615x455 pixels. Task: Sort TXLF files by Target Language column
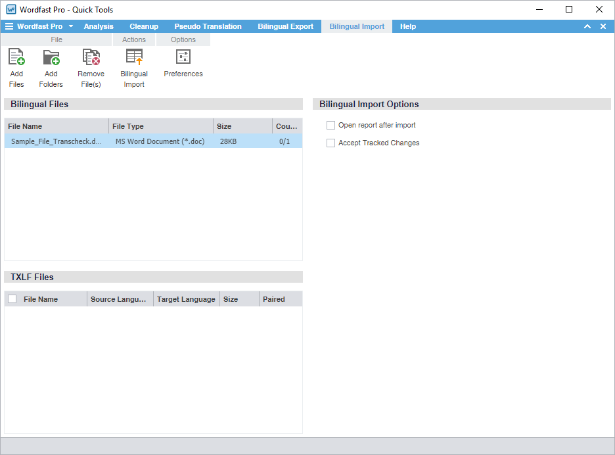click(x=186, y=299)
